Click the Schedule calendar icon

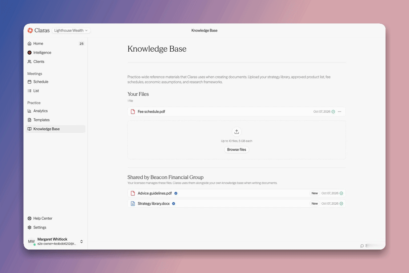click(30, 82)
